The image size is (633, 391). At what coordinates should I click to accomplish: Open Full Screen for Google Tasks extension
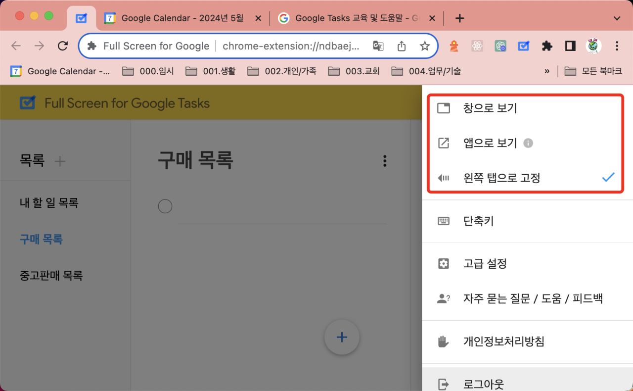click(524, 46)
